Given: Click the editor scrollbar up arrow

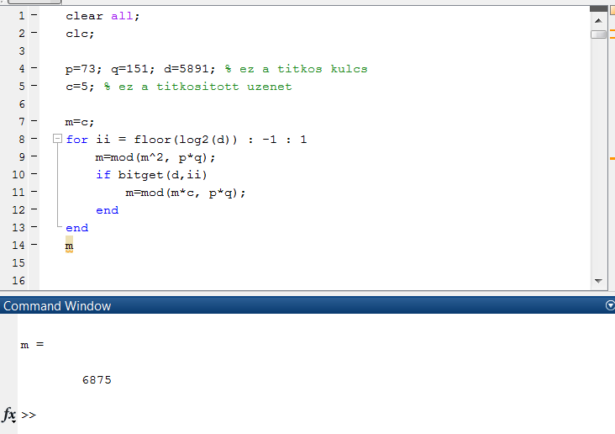Looking at the screenshot, I should coord(598,20).
